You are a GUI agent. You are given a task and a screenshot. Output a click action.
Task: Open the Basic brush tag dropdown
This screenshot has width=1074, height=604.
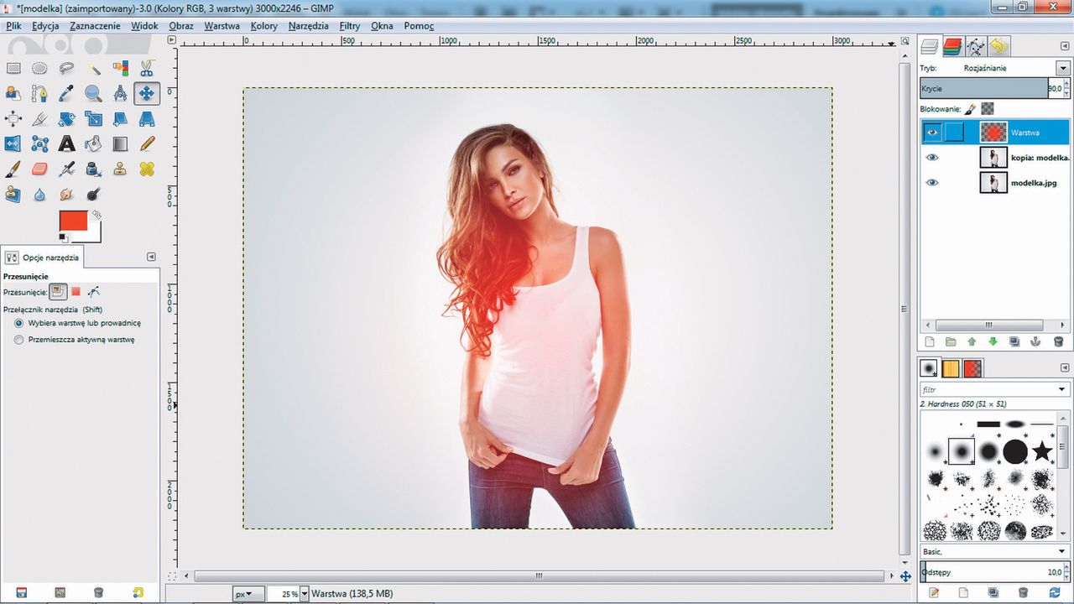coord(1062,552)
